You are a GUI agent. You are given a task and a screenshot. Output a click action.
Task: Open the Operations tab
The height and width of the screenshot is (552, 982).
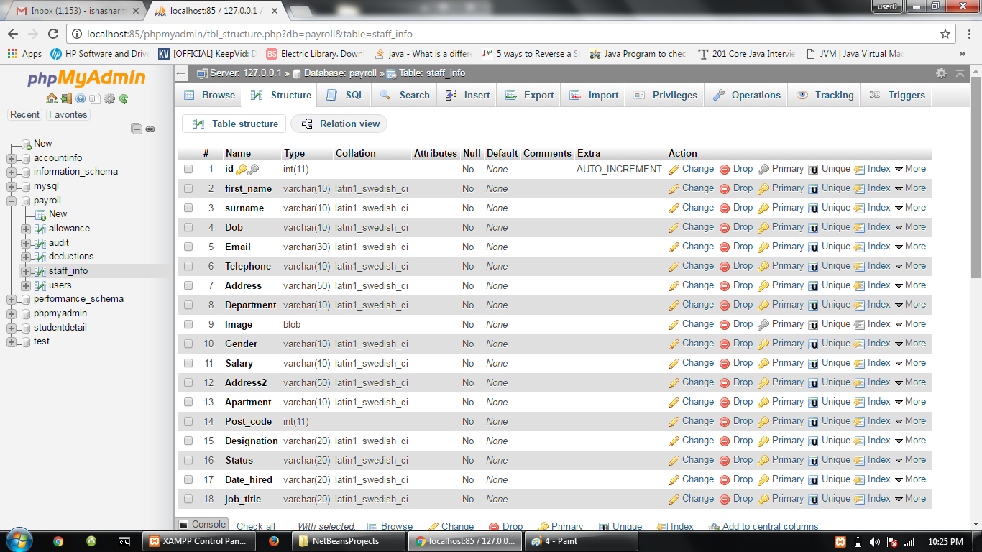click(x=746, y=95)
